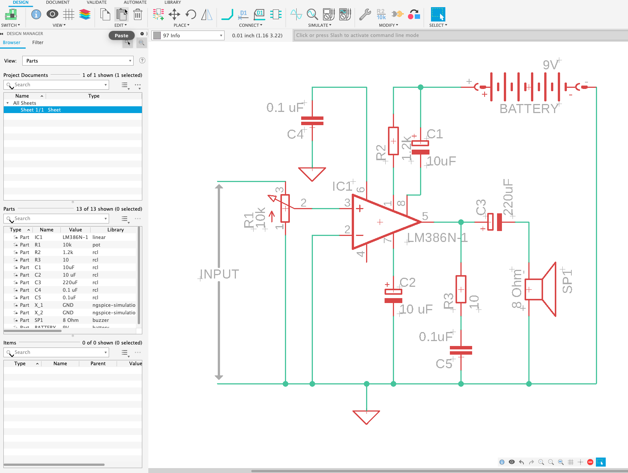
Task: Toggle visibility with the eye icon in View group
Action: (x=52, y=14)
